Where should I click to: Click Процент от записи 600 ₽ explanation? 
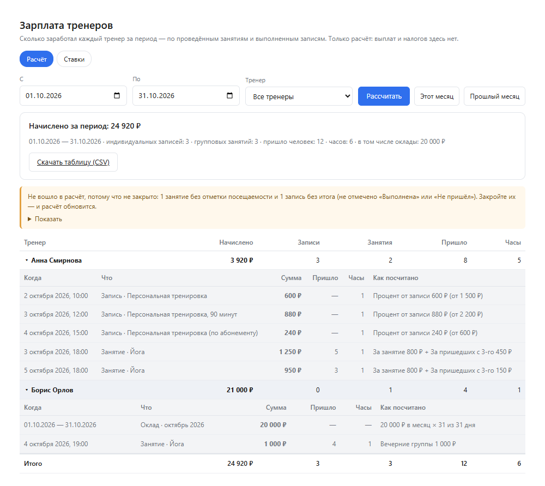click(428, 296)
